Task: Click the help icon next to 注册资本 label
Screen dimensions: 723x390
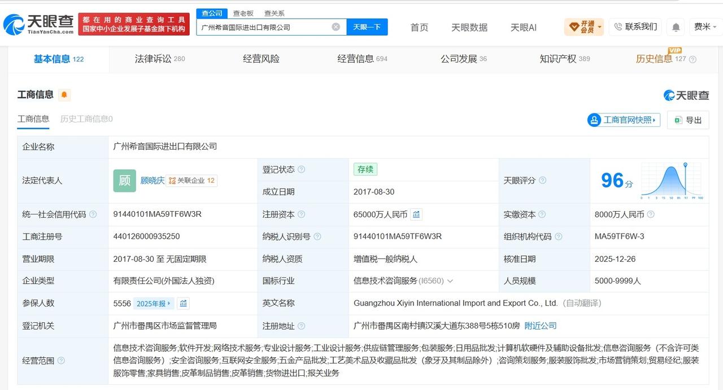Action: (x=301, y=214)
